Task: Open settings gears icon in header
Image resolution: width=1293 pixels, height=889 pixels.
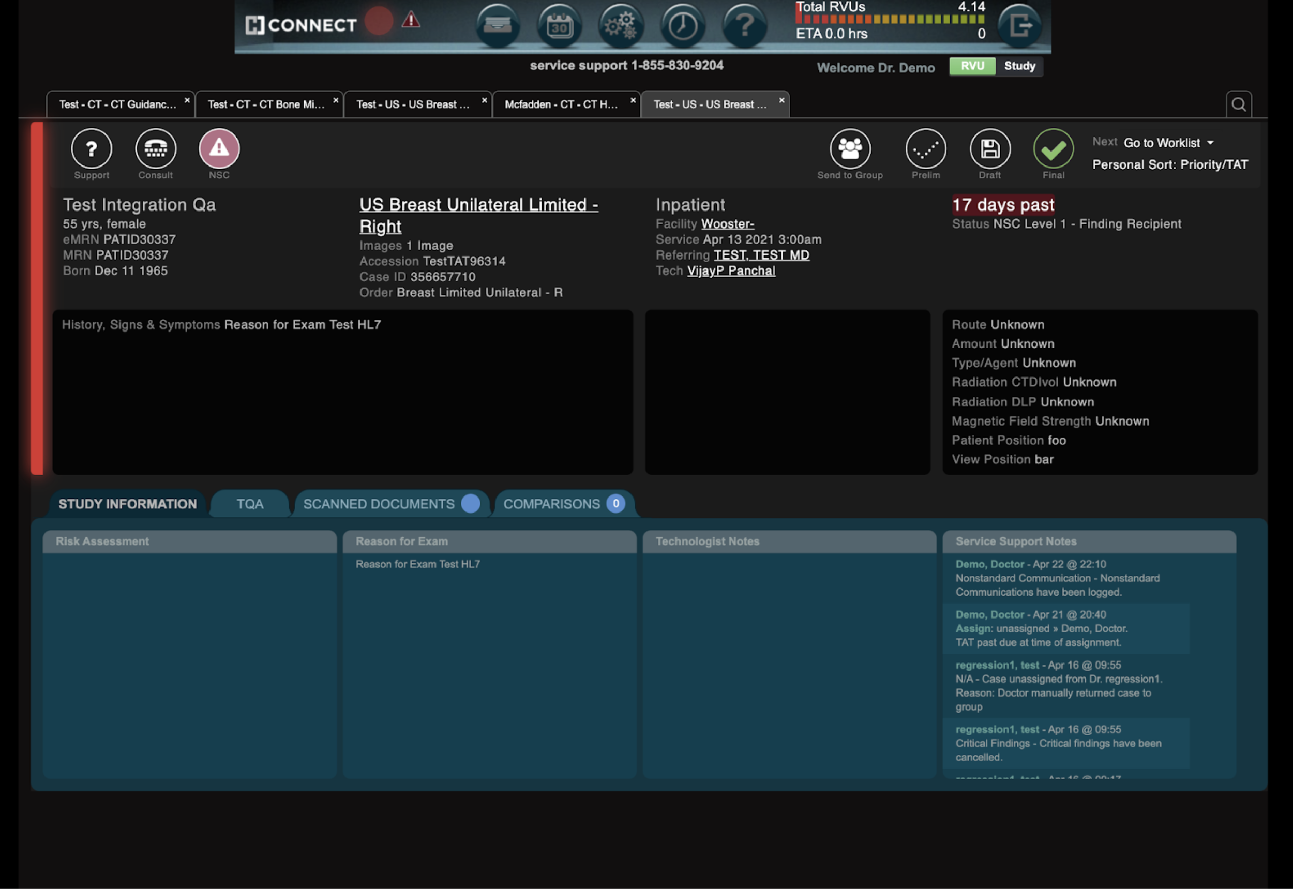Action: 621,26
